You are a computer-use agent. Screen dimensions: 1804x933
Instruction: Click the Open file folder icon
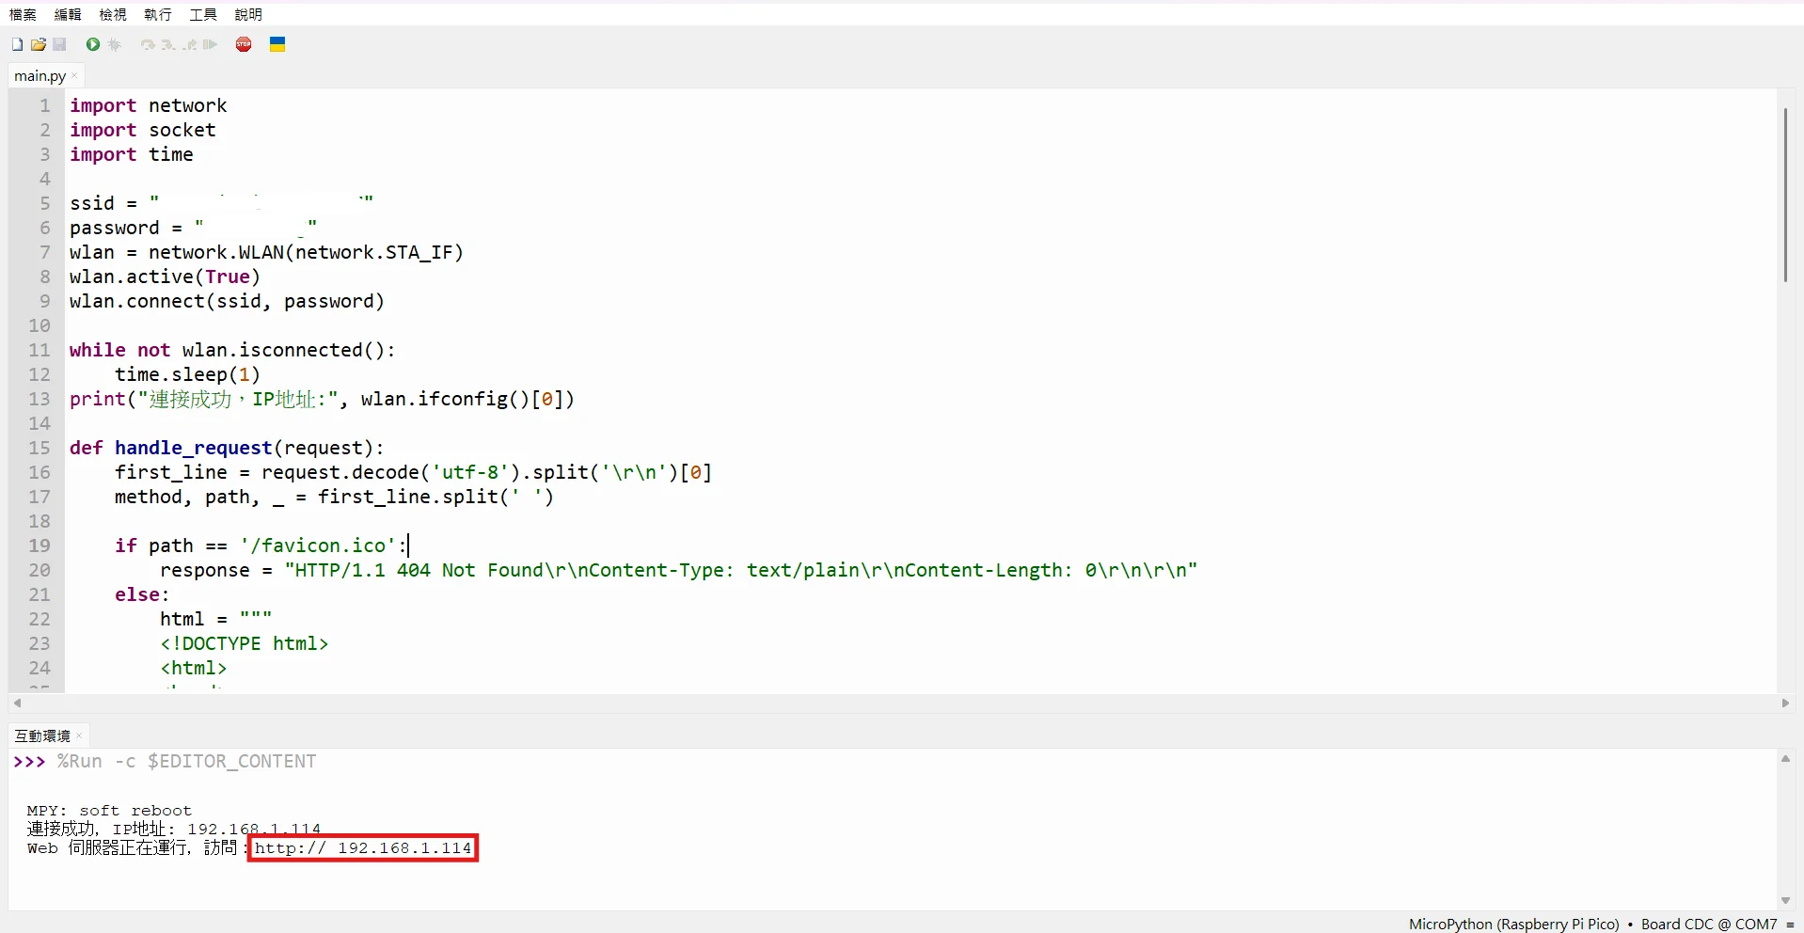coord(39,44)
